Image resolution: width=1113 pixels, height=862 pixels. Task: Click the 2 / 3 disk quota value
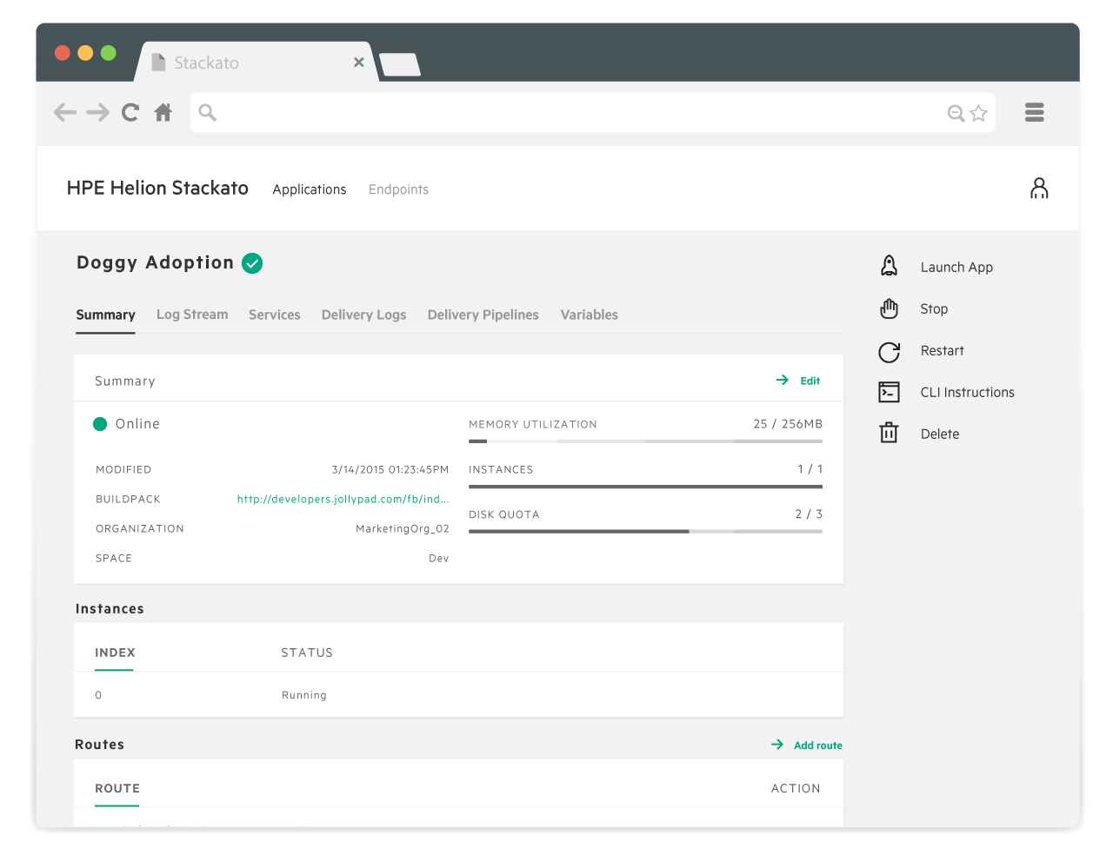tap(809, 514)
